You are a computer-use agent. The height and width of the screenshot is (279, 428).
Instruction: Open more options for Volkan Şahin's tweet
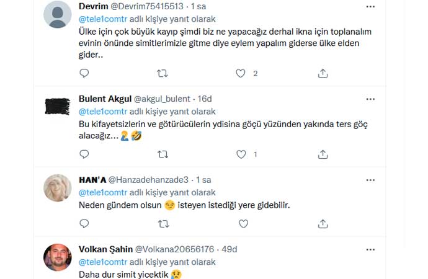(370, 249)
